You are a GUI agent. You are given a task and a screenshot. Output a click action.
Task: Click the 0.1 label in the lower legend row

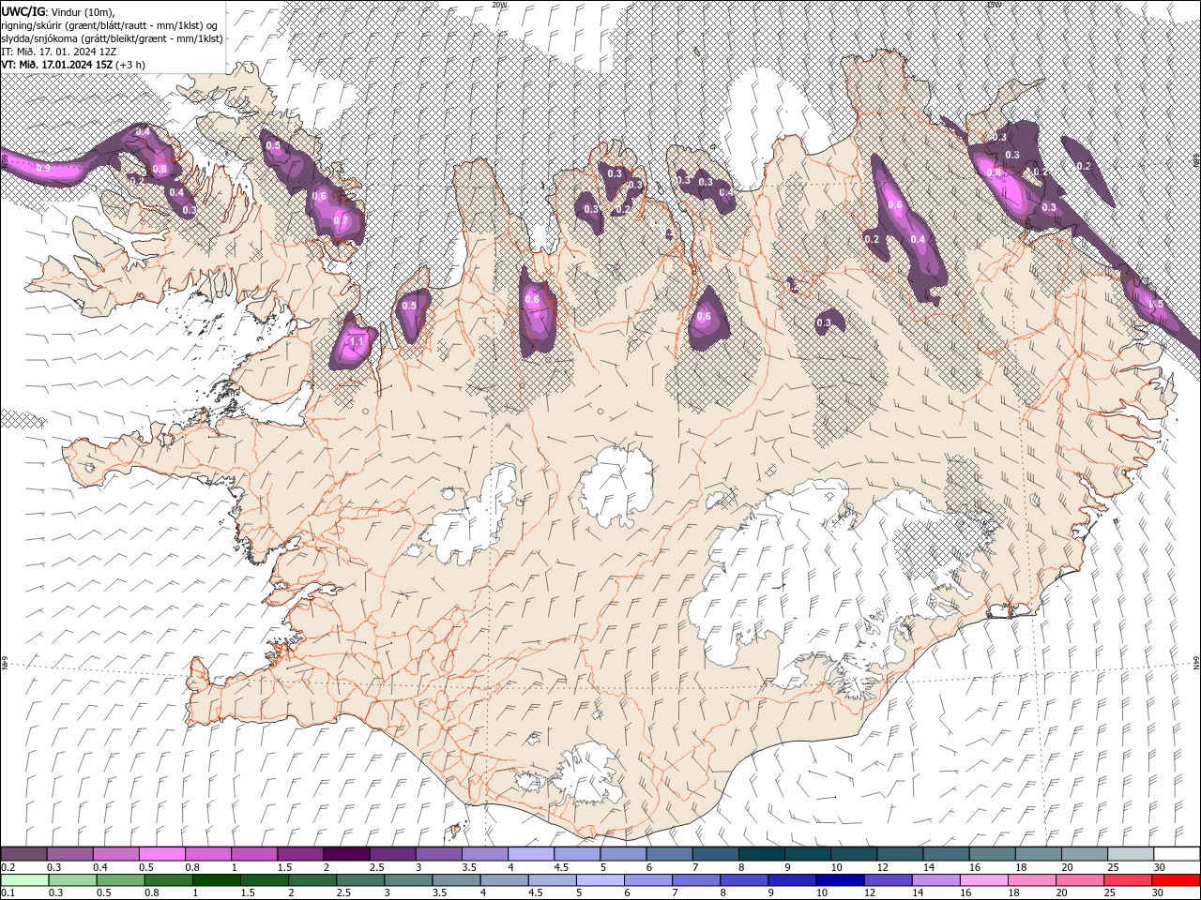[8, 893]
